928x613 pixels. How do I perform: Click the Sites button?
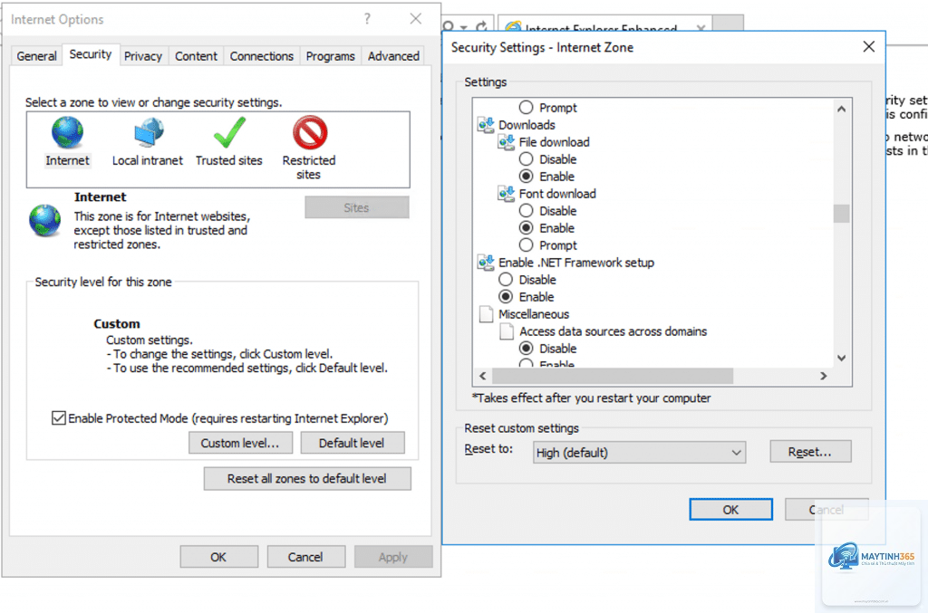tap(357, 207)
